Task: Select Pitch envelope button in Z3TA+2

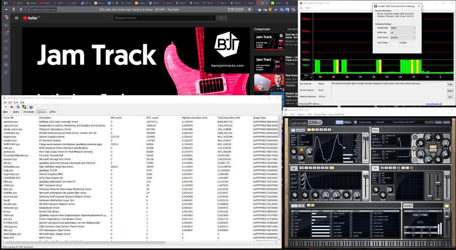Action: pyautogui.click(x=301, y=168)
